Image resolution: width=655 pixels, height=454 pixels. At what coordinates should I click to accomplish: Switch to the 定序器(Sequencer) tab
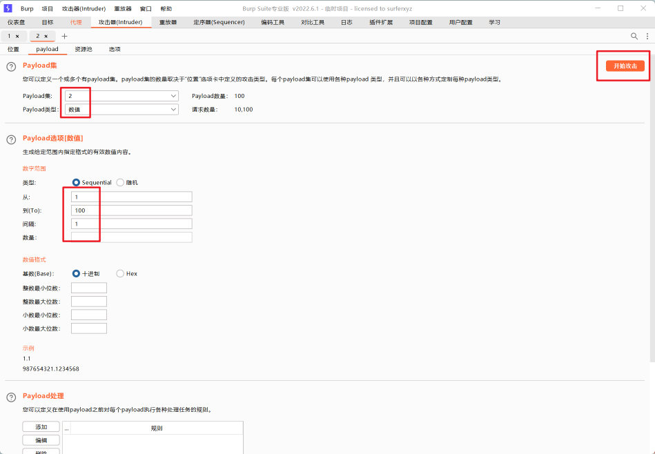(219, 23)
